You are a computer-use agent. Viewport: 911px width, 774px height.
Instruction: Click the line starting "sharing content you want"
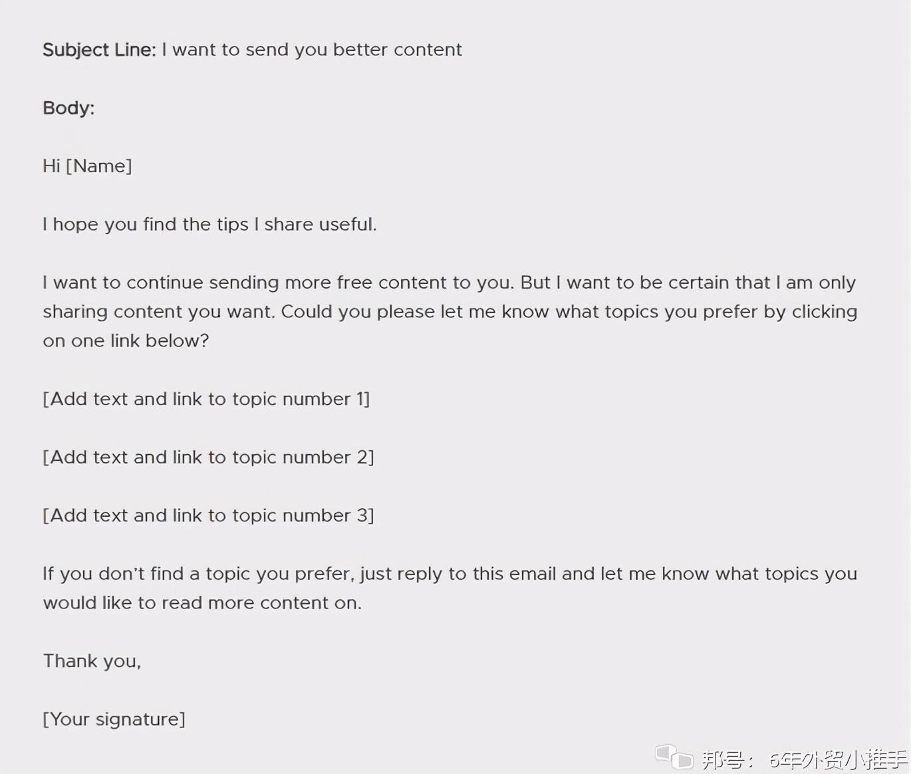pyautogui.click(x=450, y=312)
